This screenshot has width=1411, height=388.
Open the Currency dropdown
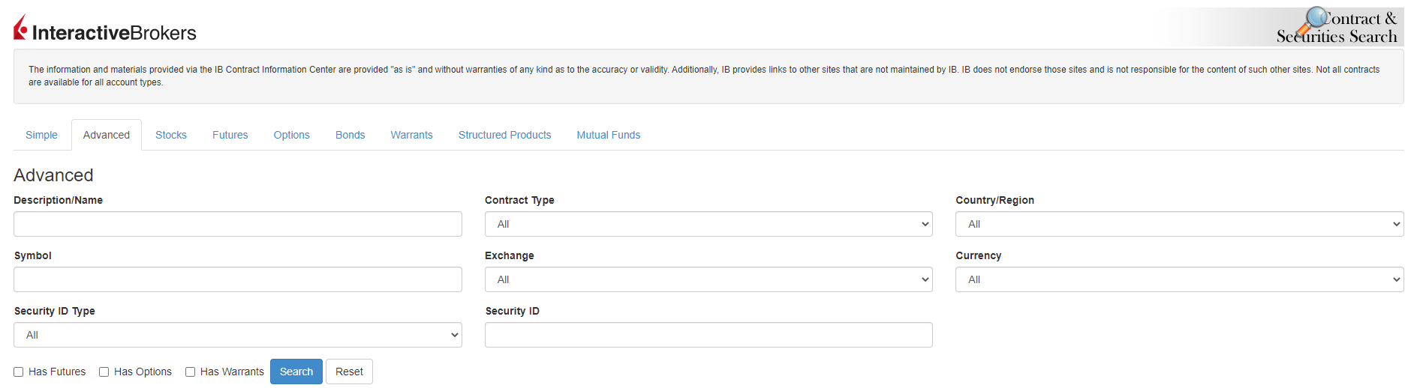point(1179,279)
